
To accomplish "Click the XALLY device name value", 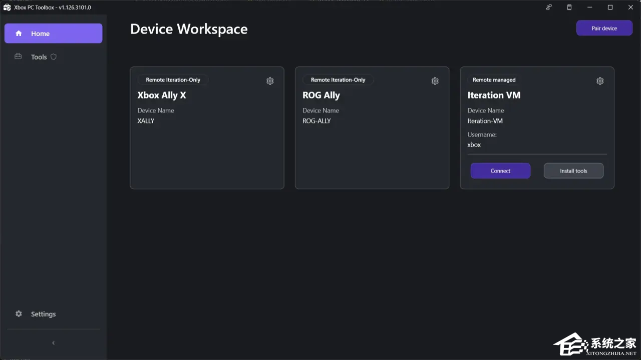I will click(146, 121).
